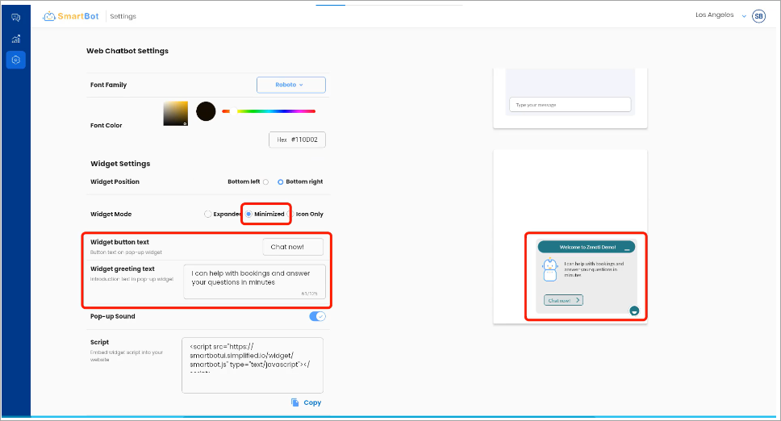The height and width of the screenshot is (421, 781).
Task: Open the Roboto font family dropdown
Action: pos(291,85)
